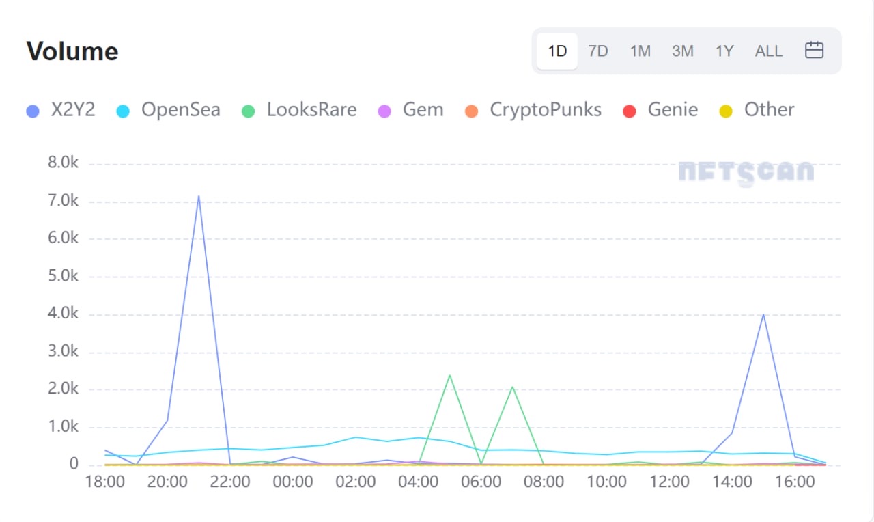Select the 3M time range
This screenshot has height=522, width=874.
click(x=682, y=51)
